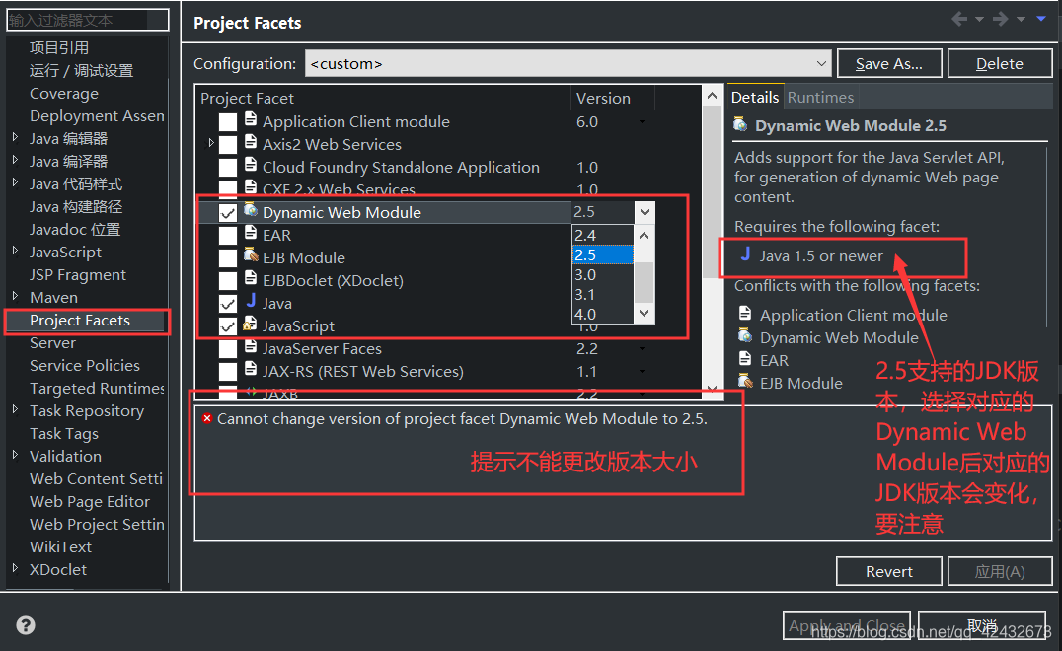
Task: Click the filter text input field
Action: (88, 20)
